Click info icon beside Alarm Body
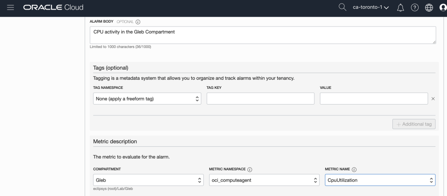Viewport: 447px width, 196px height. point(138,21)
